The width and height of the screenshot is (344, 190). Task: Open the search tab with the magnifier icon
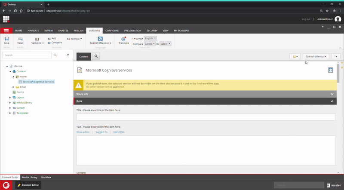[96, 56]
